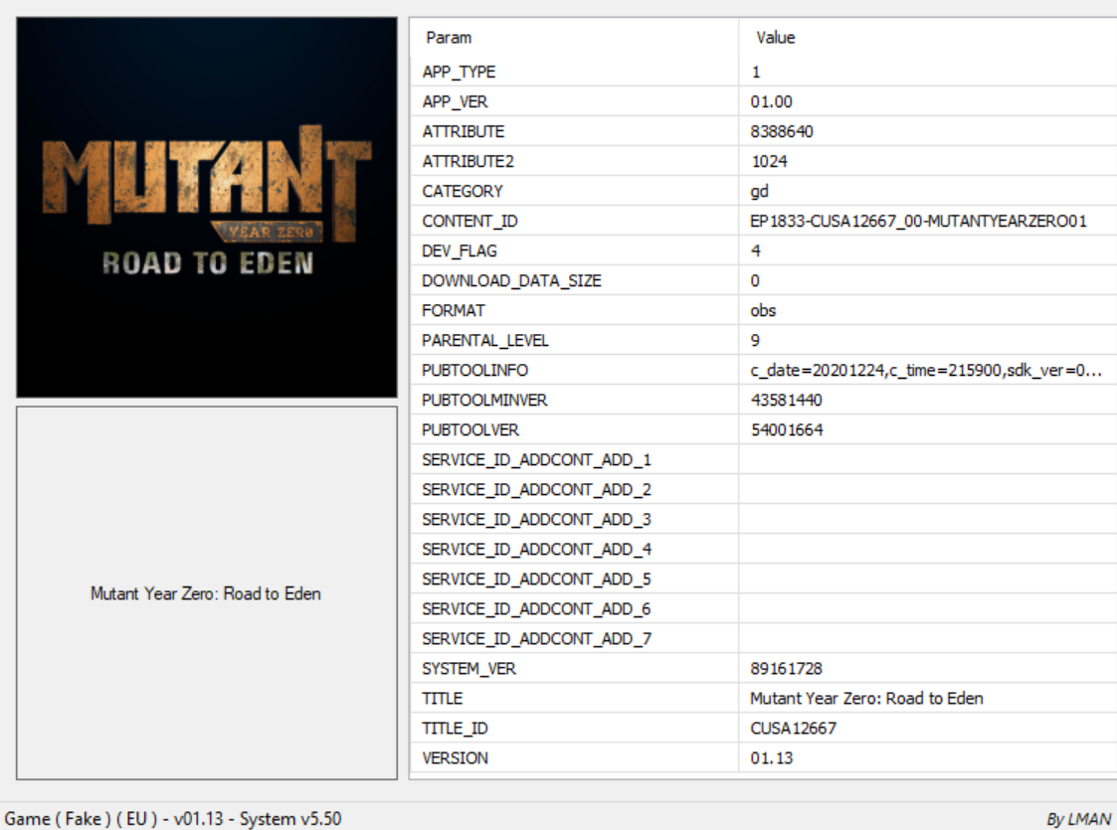Click the game title label under the cover
Screen dimensions: 1117x830
206,593
